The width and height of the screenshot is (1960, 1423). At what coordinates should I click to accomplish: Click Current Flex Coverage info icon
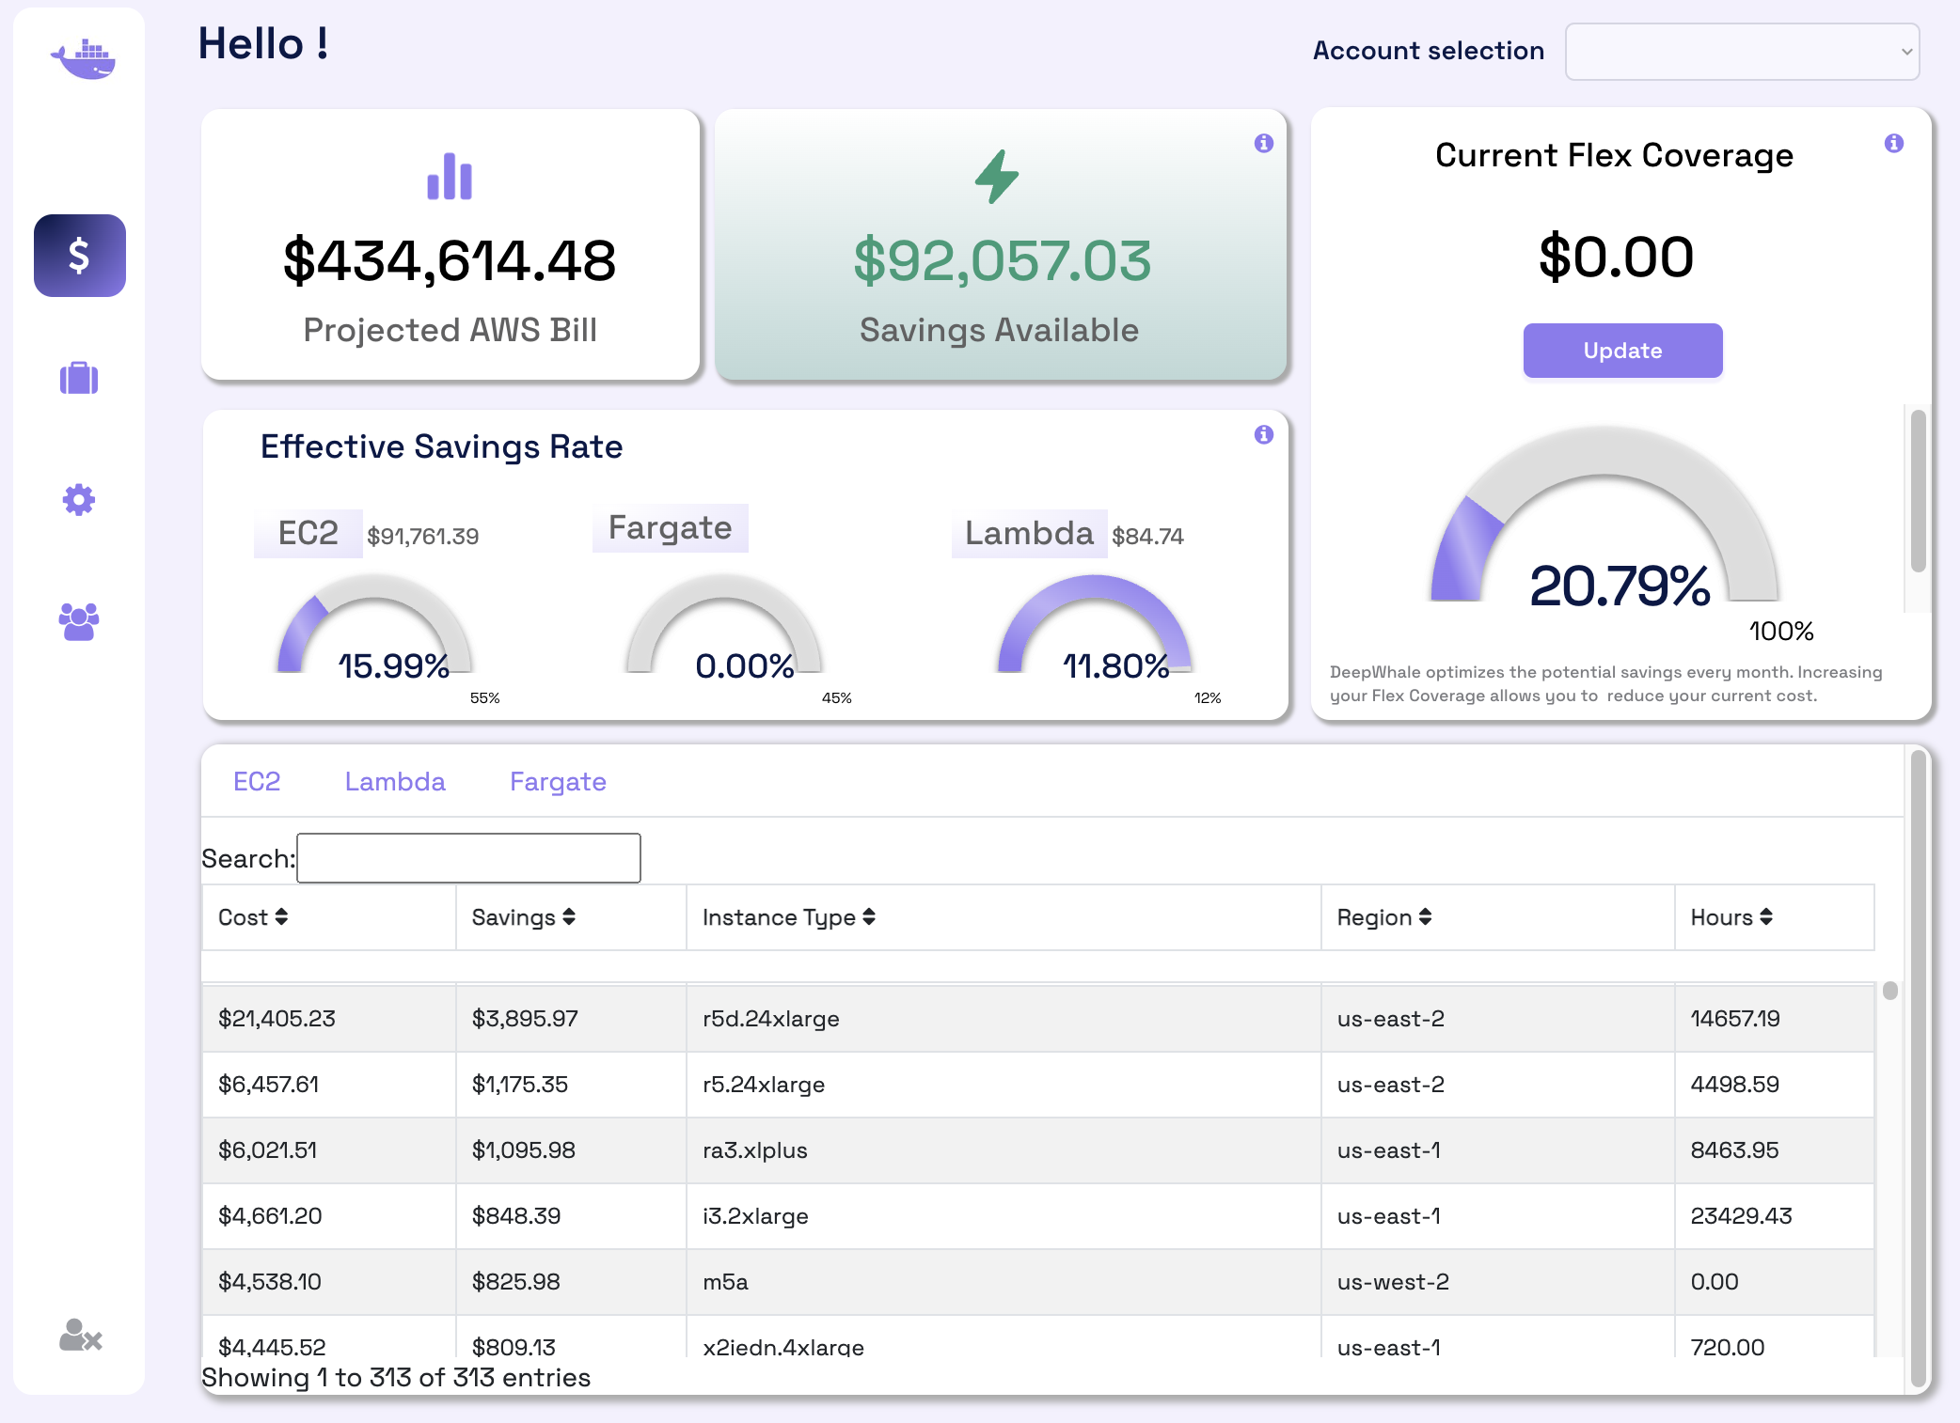point(1893,143)
